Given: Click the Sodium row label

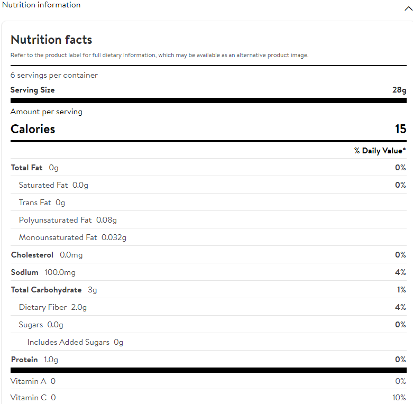Looking at the screenshot, I should (25, 272).
